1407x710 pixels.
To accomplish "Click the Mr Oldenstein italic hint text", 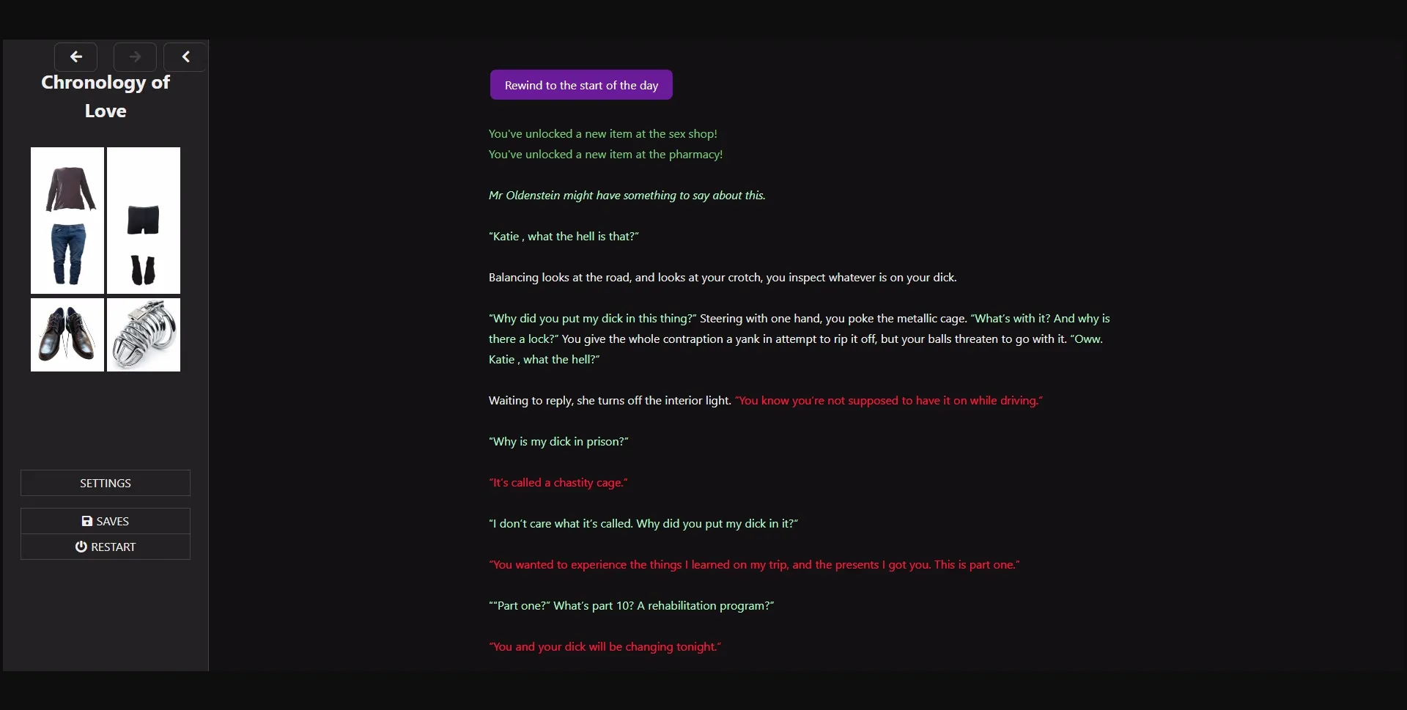I will pos(626,195).
